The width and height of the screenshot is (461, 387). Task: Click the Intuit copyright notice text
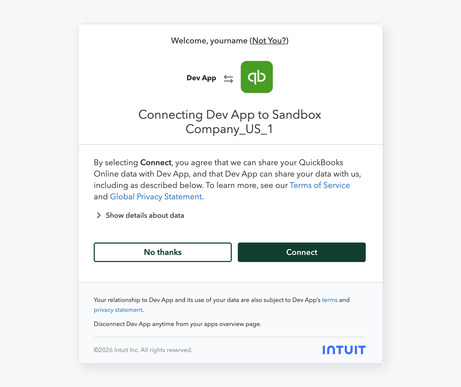(143, 350)
